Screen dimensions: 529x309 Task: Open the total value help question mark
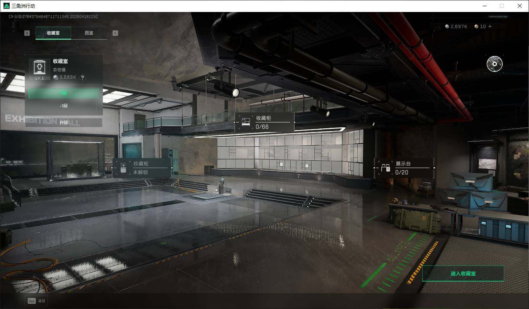click(x=82, y=77)
